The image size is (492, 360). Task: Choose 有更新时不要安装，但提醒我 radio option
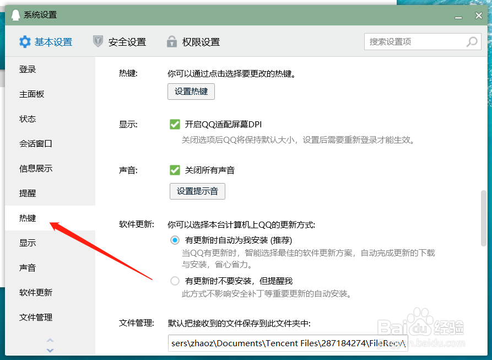coord(175,281)
